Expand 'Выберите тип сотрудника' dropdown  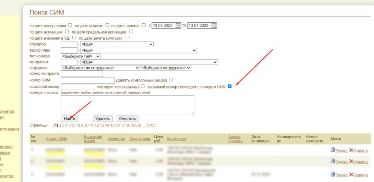[x=100, y=68]
